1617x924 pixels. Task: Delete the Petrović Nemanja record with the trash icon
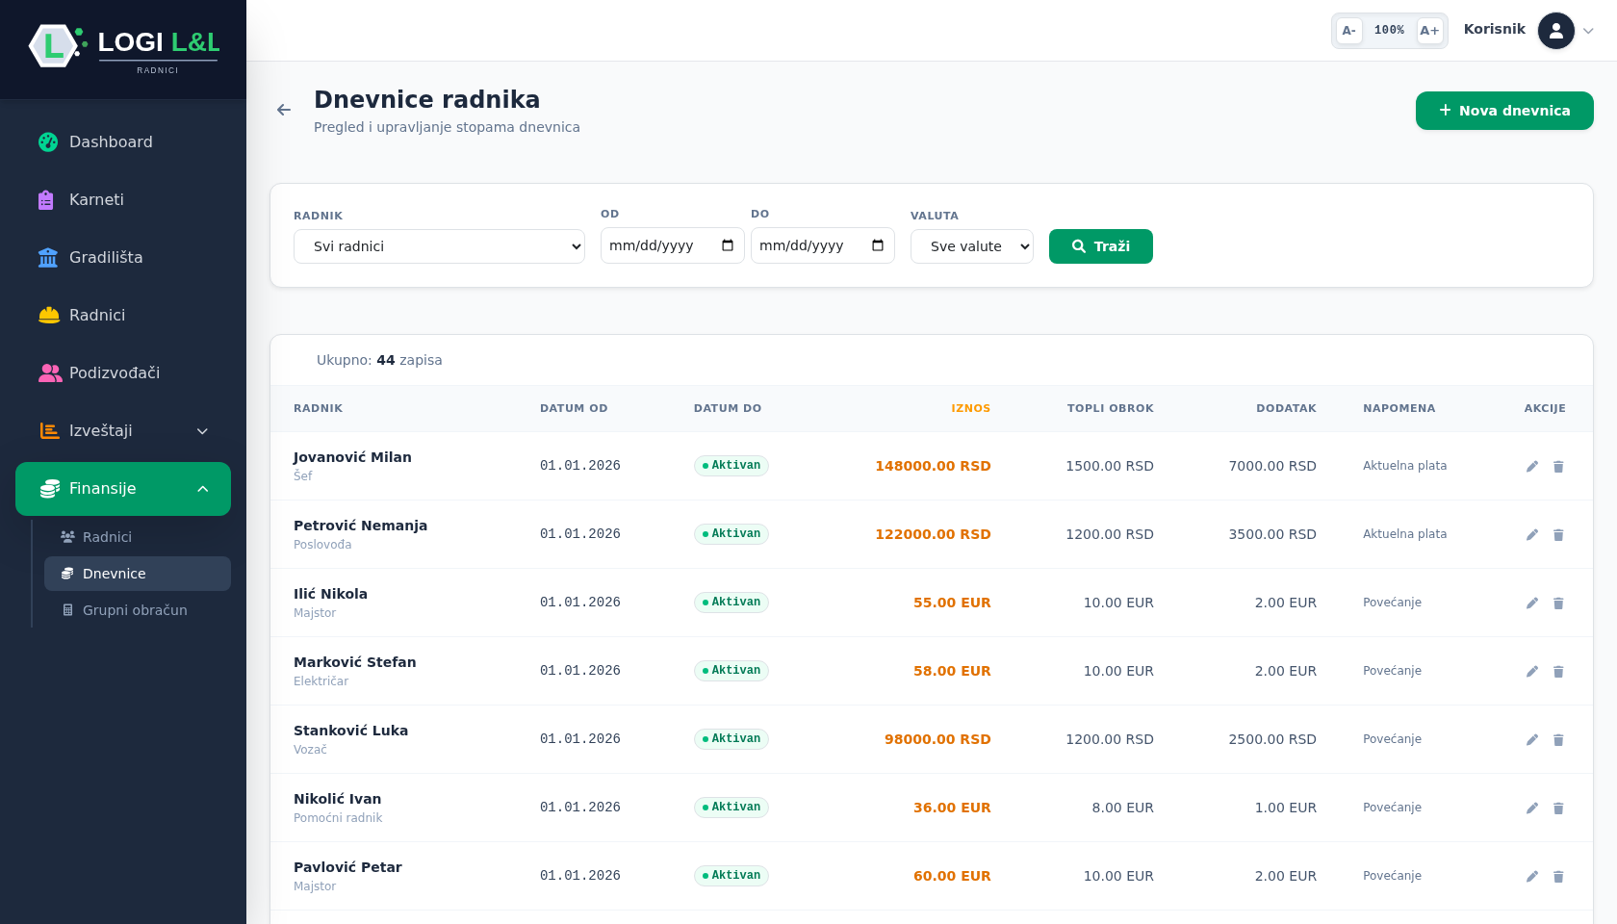[1558, 535]
